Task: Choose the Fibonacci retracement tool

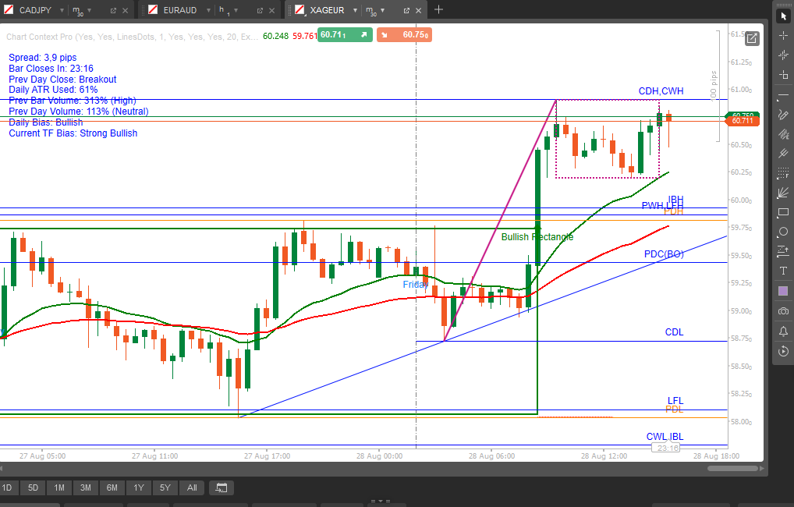Action: (783, 173)
